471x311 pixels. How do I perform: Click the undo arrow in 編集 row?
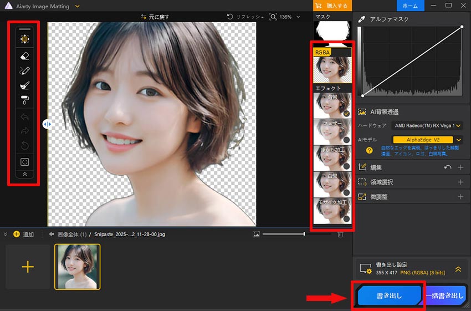coord(447,167)
